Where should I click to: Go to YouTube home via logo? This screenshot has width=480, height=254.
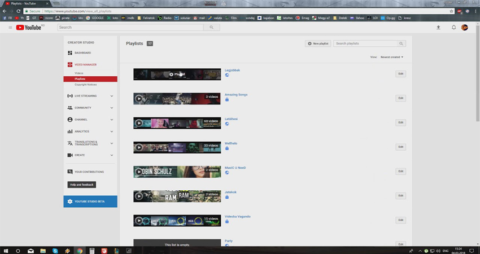(x=30, y=28)
